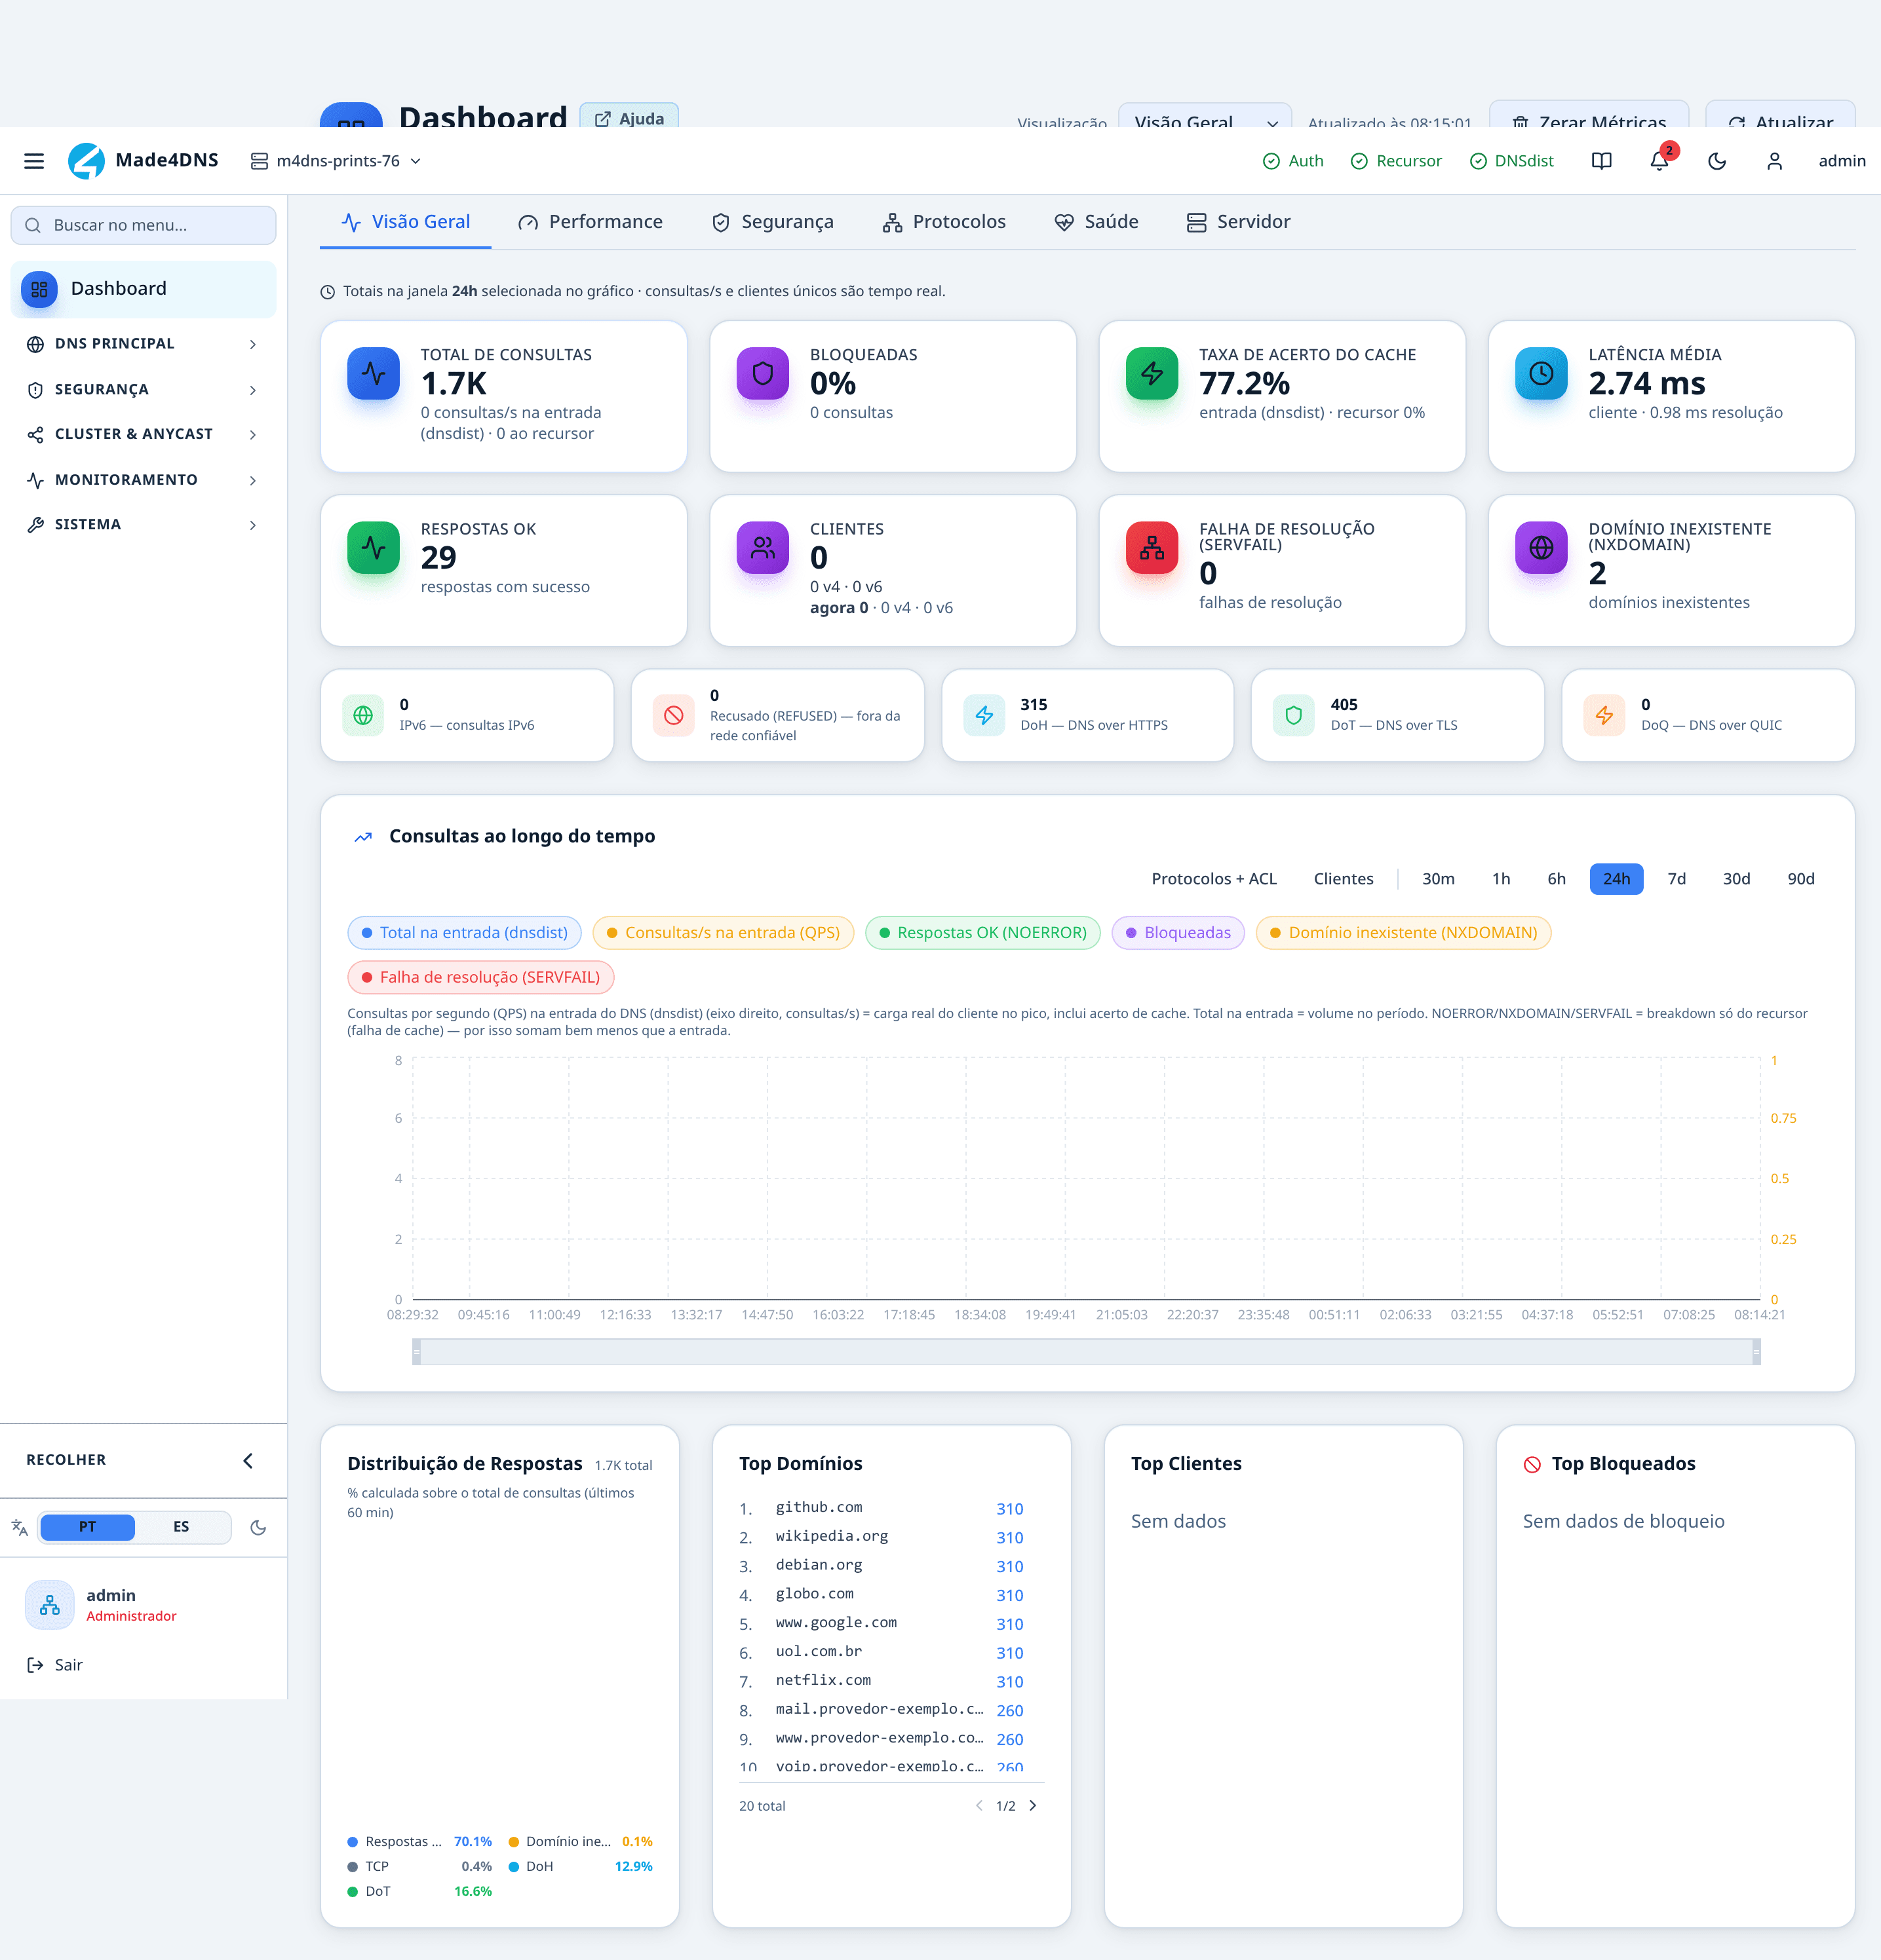This screenshot has width=1881, height=1960.
Task: Click the IPv6 globe icon
Action: 363,715
